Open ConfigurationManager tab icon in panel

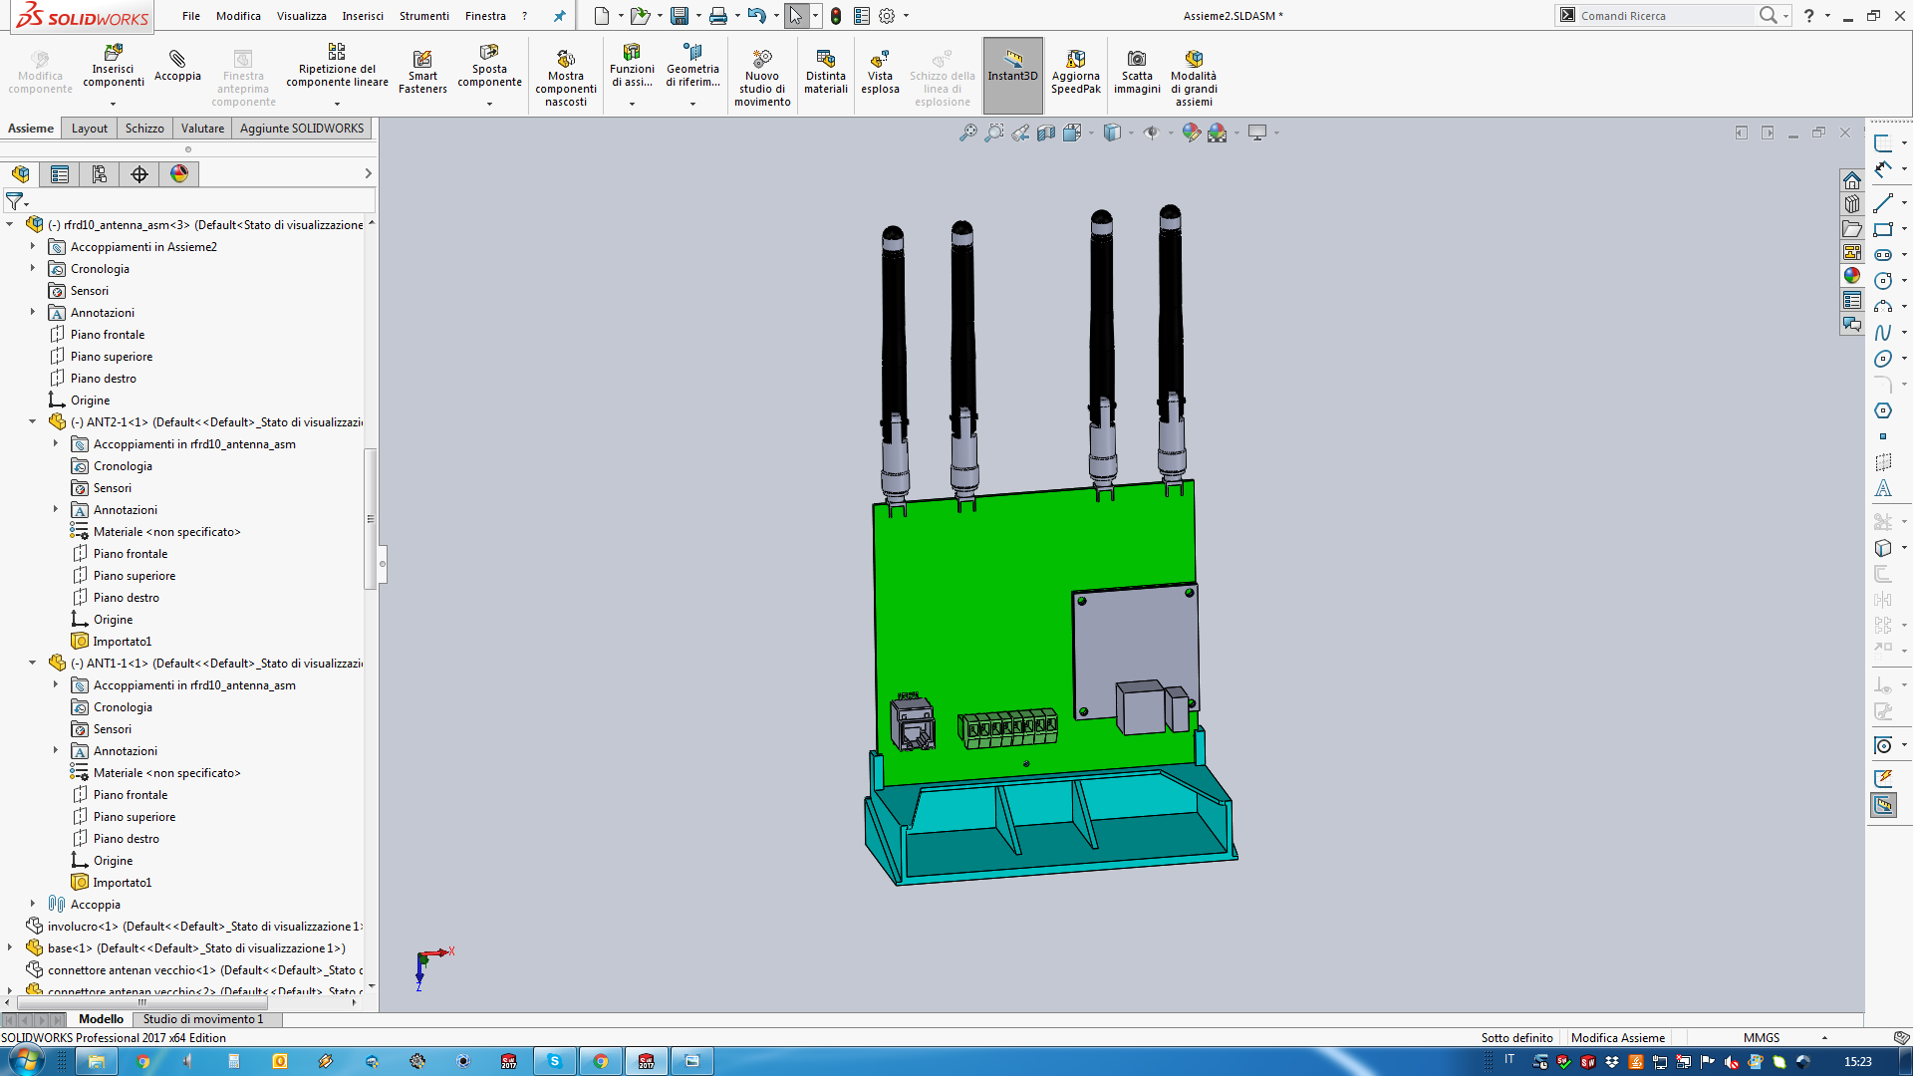pos(100,174)
